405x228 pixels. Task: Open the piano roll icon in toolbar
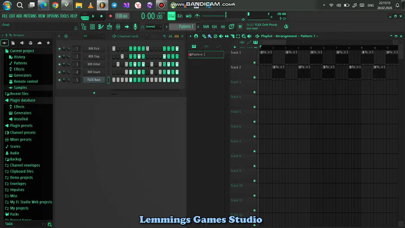pos(101,27)
